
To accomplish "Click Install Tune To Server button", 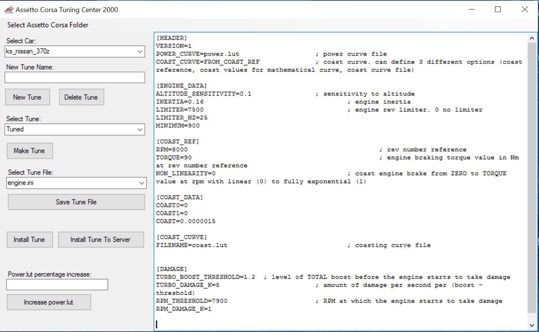I will (101, 239).
